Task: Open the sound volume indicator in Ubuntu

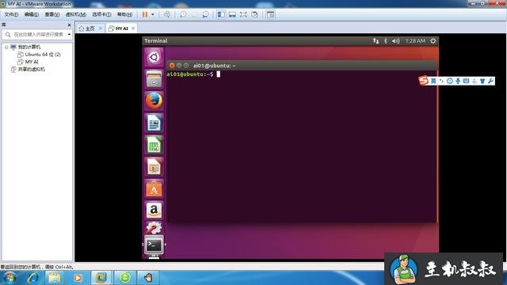Action: coord(396,41)
